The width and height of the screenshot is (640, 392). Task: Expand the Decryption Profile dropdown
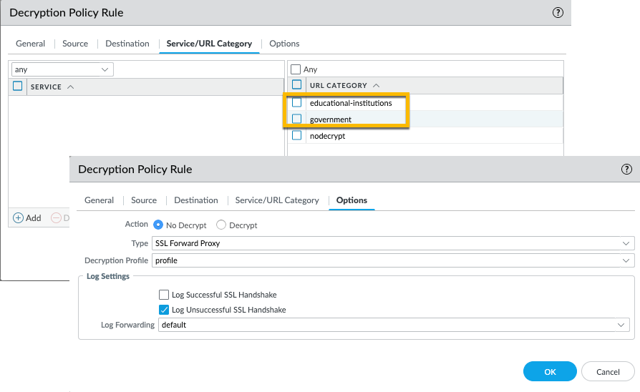pos(392,260)
